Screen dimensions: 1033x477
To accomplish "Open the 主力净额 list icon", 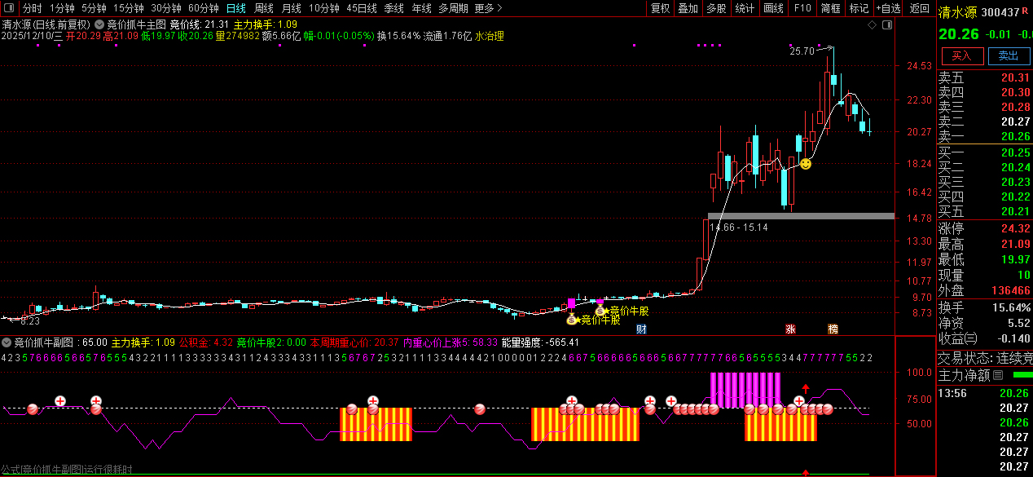I will (x=998, y=375).
